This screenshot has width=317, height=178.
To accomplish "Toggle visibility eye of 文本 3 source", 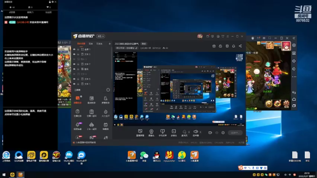I will (74, 54).
